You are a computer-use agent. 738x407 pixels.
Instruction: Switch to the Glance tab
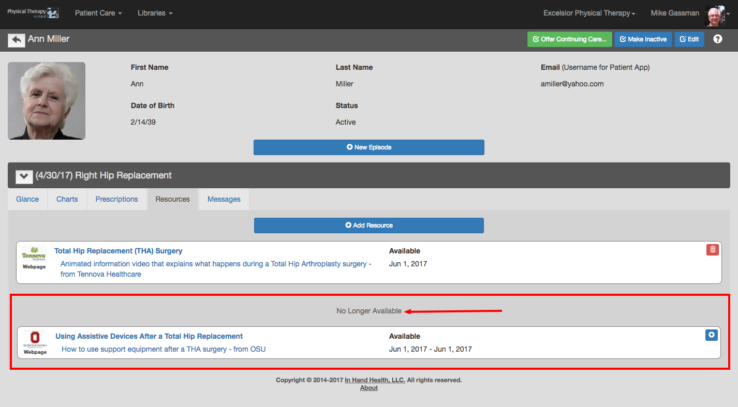click(x=27, y=199)
